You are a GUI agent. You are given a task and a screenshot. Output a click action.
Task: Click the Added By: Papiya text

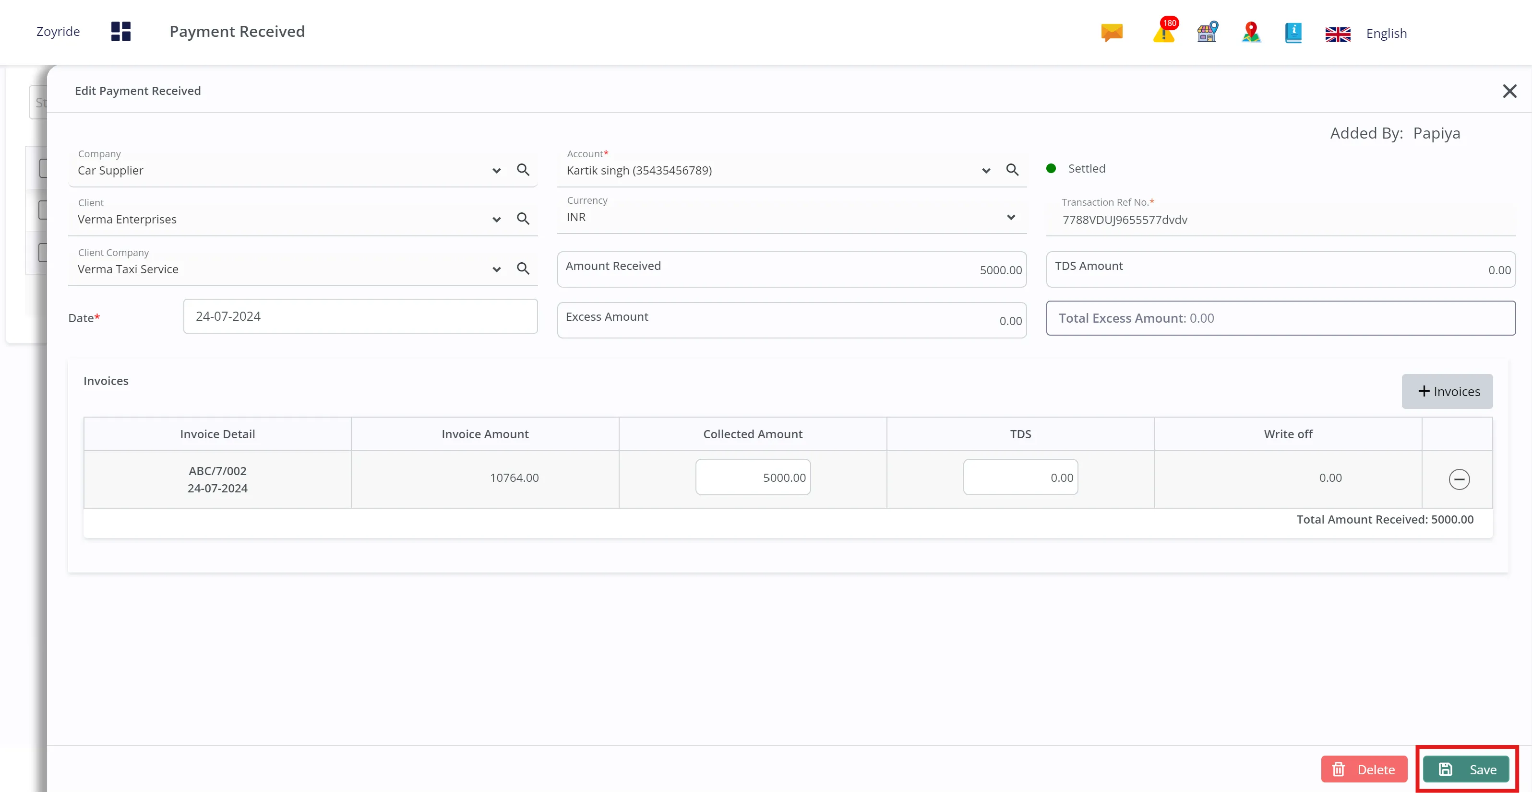[x=1395, y=133]
